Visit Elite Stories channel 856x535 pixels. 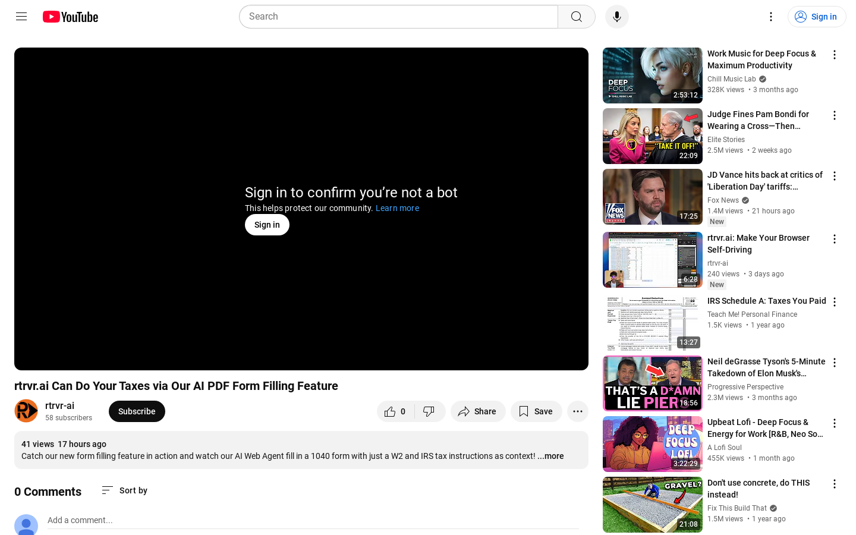(726, 140)
